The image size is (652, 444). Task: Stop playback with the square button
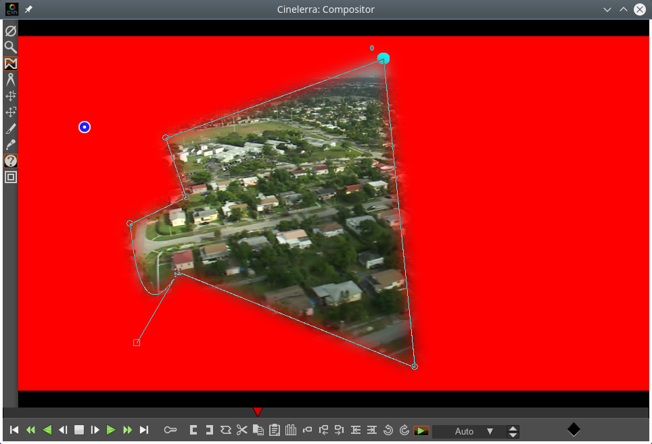pos(79,430)
